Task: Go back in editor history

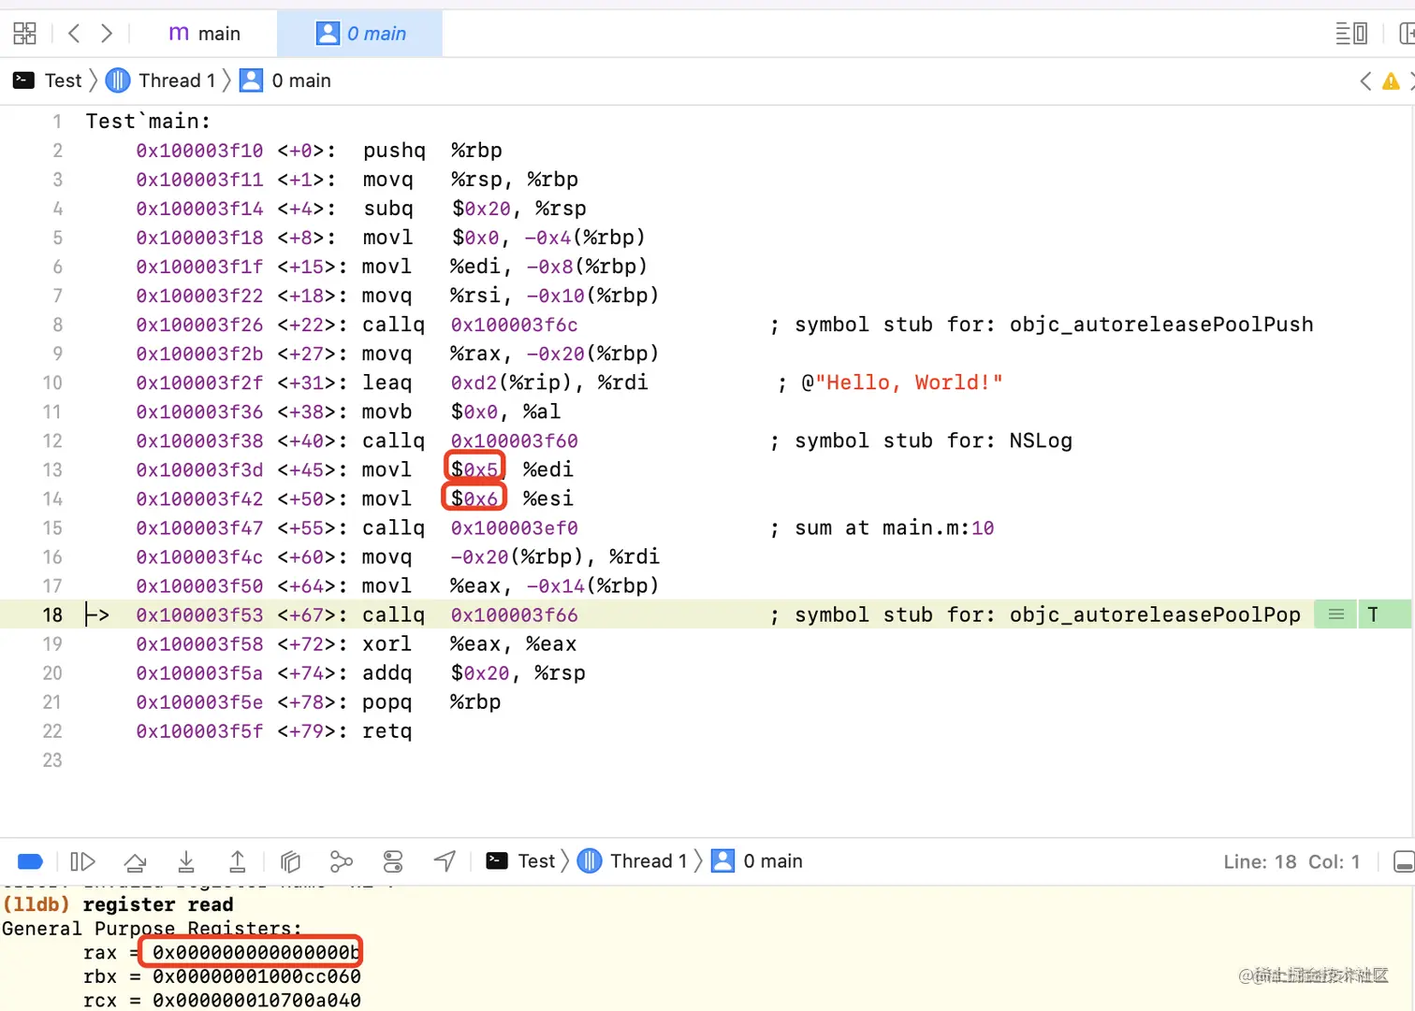Action: point(74,34)
